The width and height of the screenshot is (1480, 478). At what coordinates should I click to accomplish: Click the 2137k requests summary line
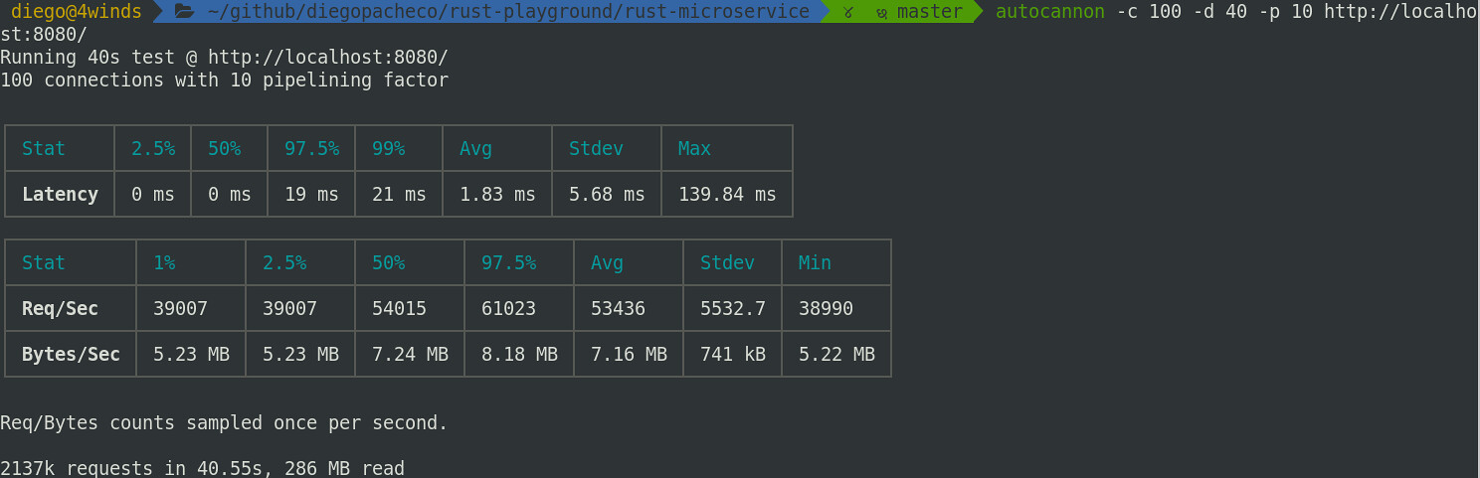[x=202, y=467]
